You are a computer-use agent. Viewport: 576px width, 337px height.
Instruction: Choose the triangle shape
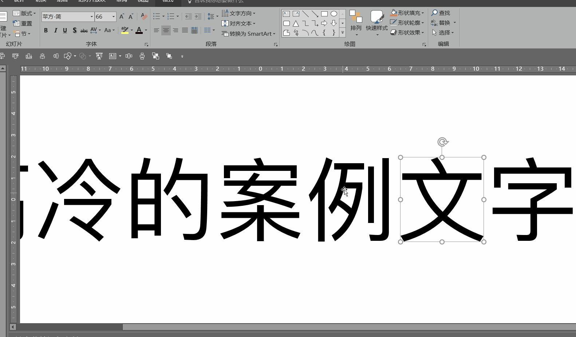(x=296, y=23)
